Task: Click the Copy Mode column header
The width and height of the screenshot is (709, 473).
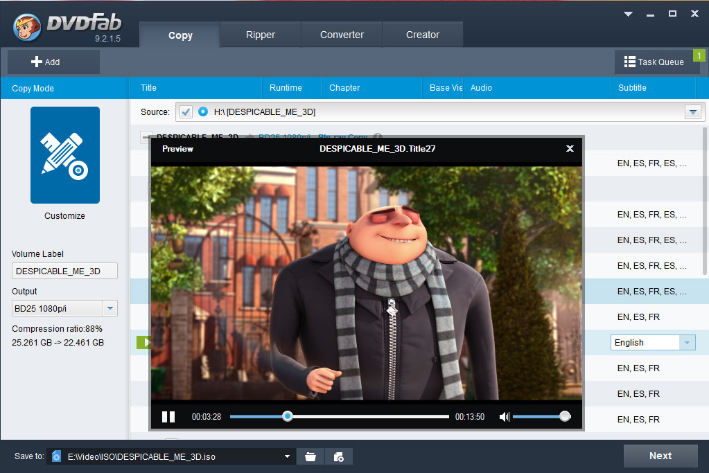Action: pos(64,88)
